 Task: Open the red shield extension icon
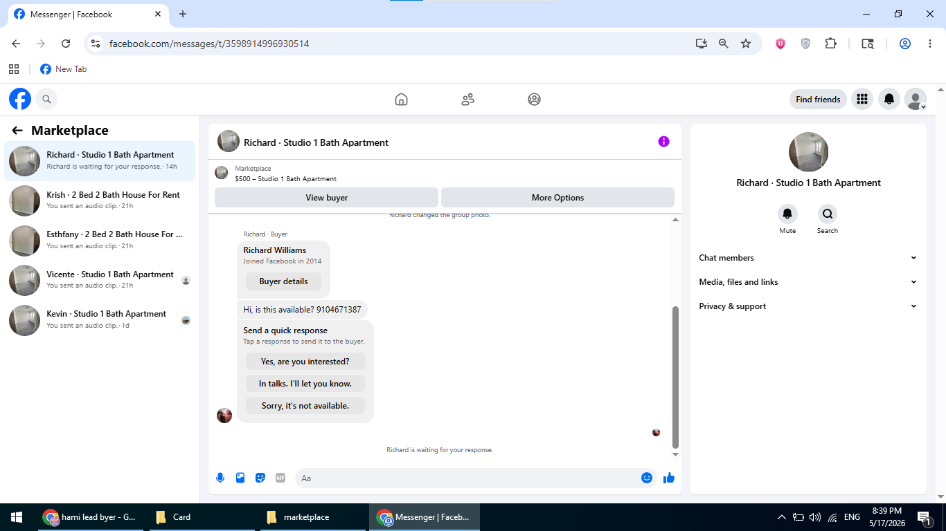[x=780, y=44]
